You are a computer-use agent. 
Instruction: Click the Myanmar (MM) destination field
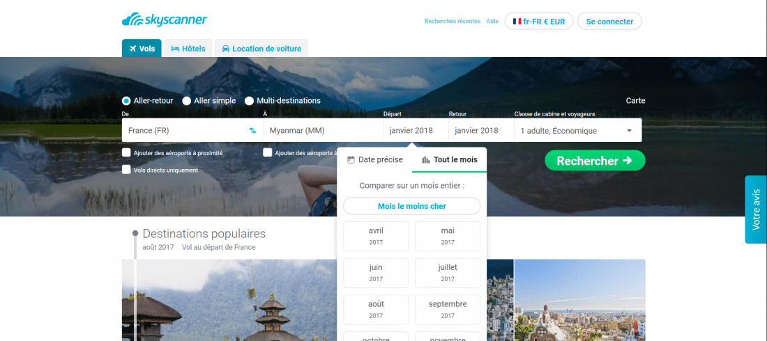(324, 130)
